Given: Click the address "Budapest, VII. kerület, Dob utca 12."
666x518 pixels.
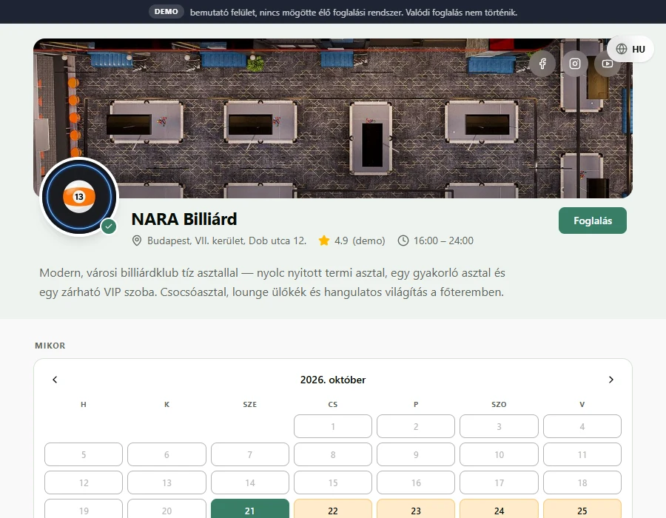Looking at the screenshot, I should tap(227, 240).
